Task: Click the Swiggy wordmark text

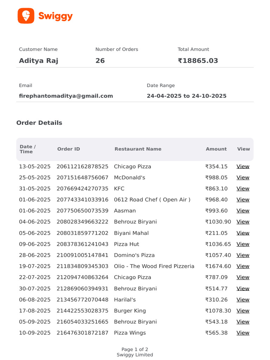Action: pyautogui.click(x=55, y=16)
